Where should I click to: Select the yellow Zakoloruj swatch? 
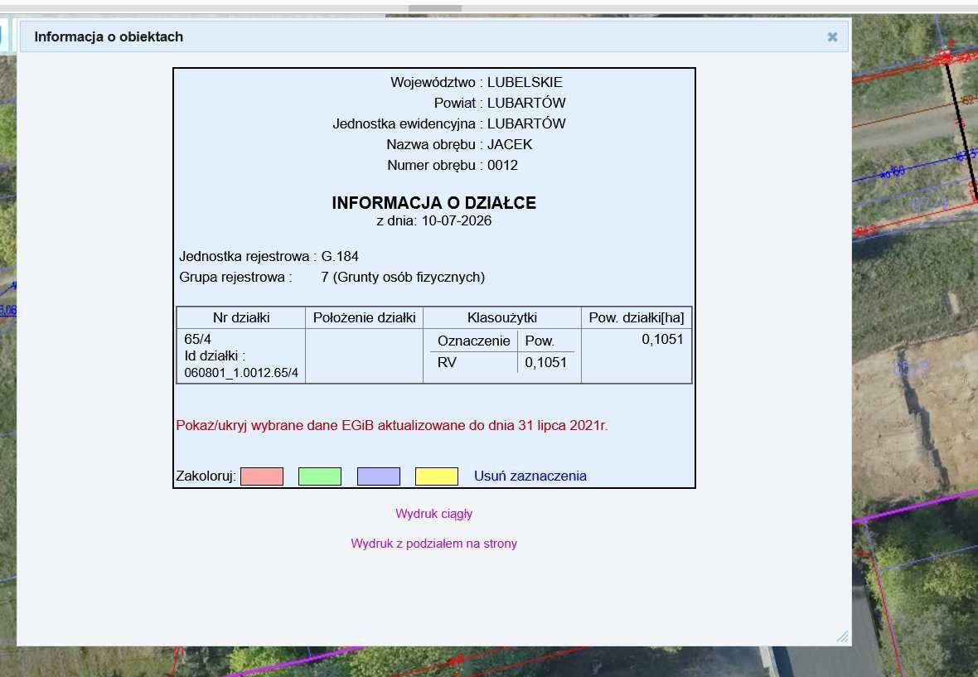(x=437, y=476)
